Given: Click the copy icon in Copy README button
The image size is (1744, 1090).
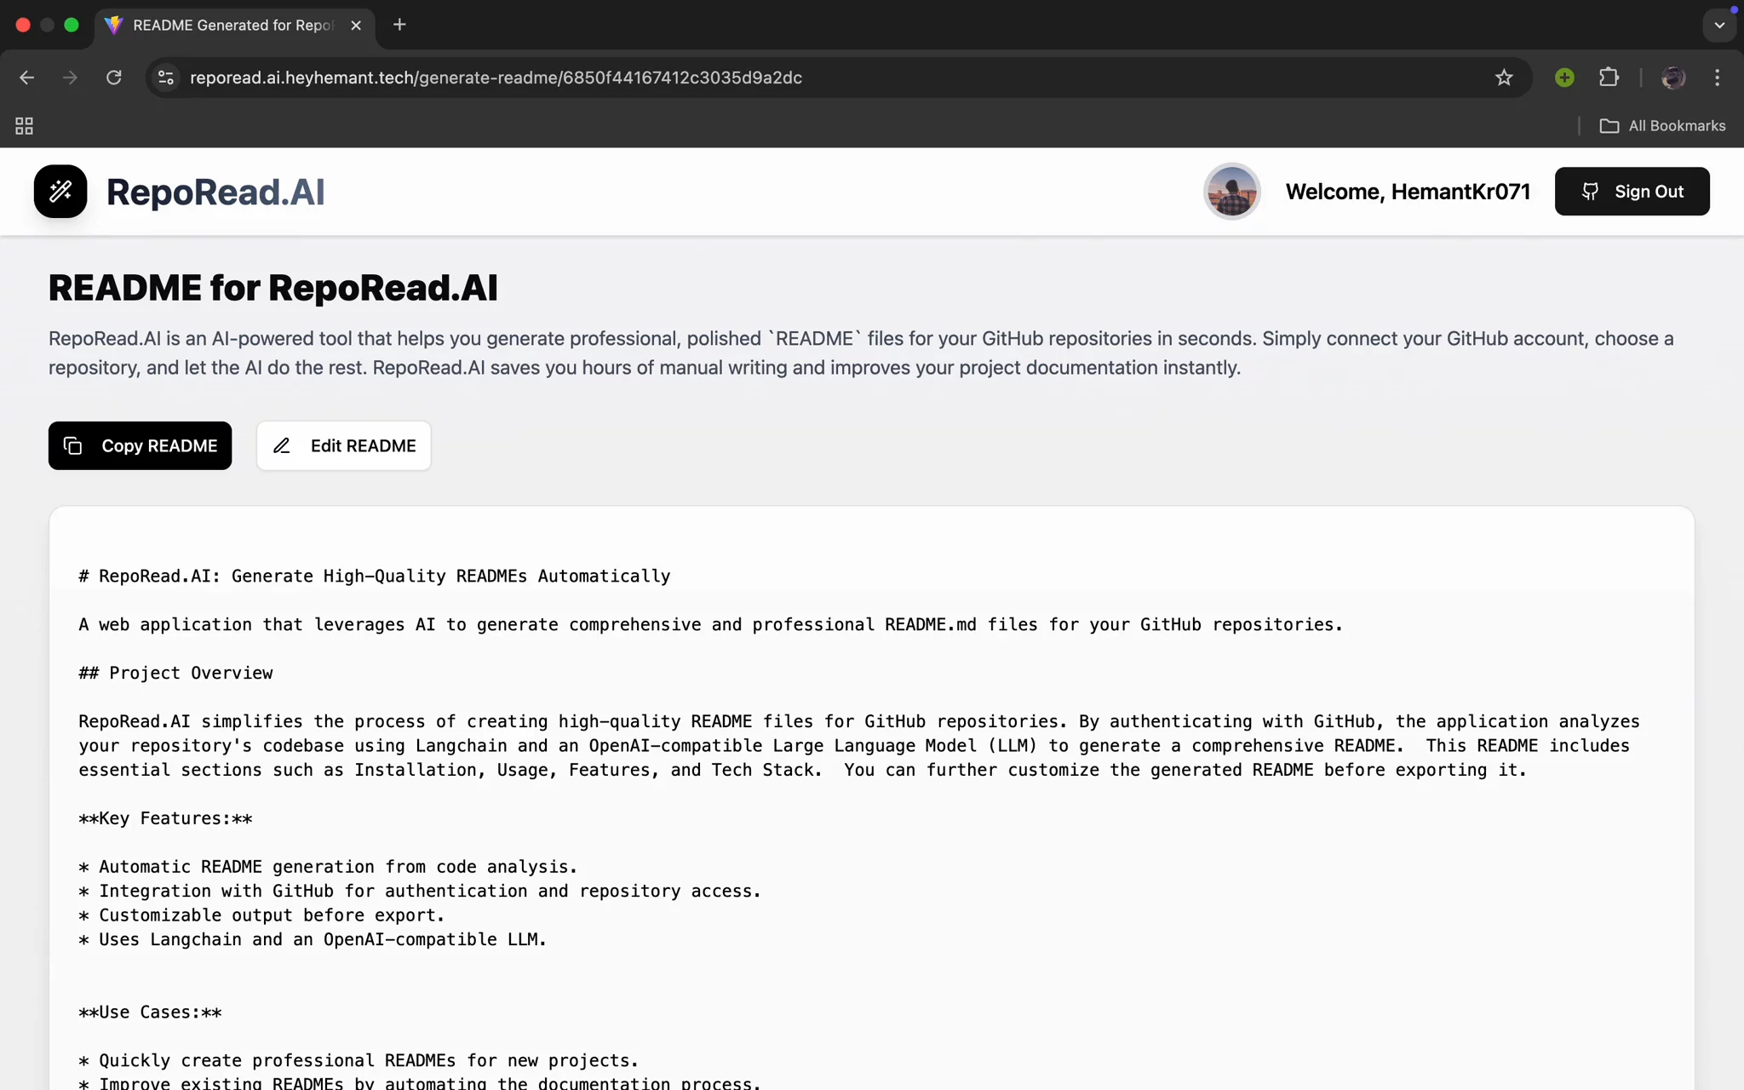Looking at the screenshot, I should pos(73,445).
